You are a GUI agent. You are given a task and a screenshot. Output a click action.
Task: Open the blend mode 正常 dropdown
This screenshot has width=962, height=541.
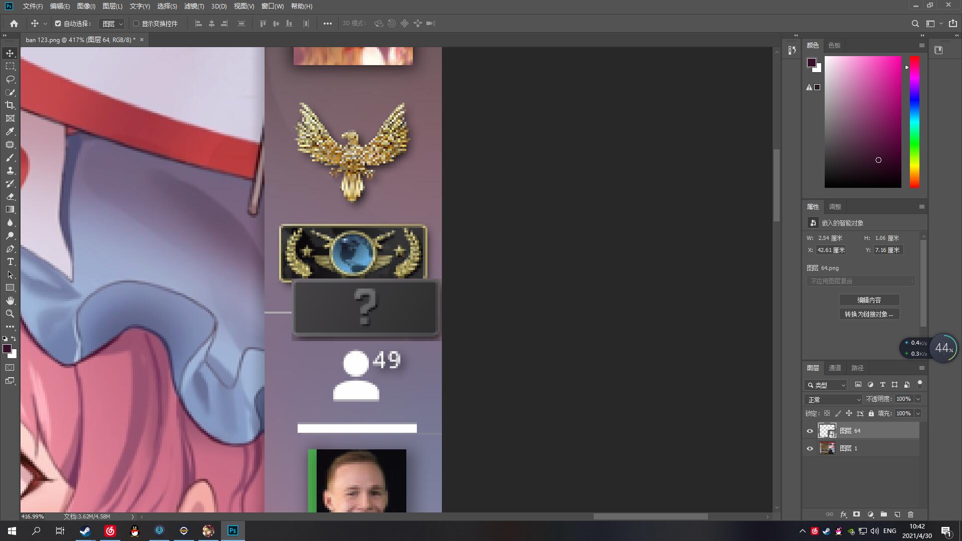click(x=833, y=399)
